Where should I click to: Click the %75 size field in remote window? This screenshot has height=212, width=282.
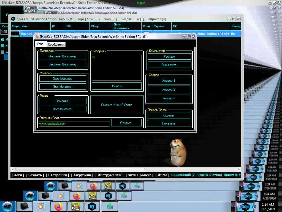[4, 32]
